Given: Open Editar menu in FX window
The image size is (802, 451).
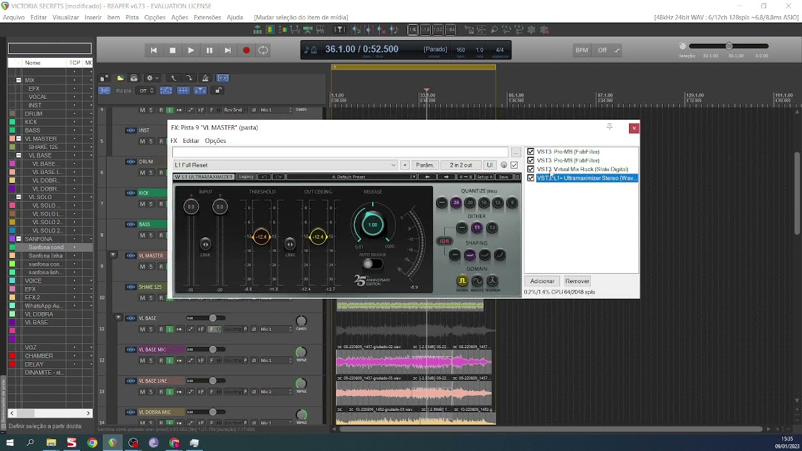Looking at the screenshot, I should pos(190,141).
